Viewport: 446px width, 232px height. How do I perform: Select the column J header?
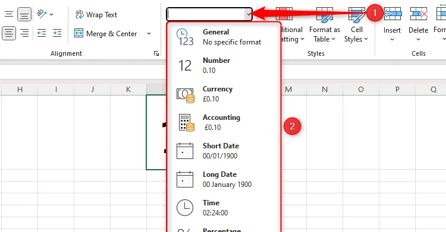coord(92,90)
